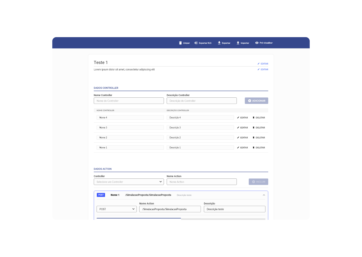362x257 pixels.
Task: Click the Descrição teste input field
Action: pyautogui.click(x=234, y=209)
